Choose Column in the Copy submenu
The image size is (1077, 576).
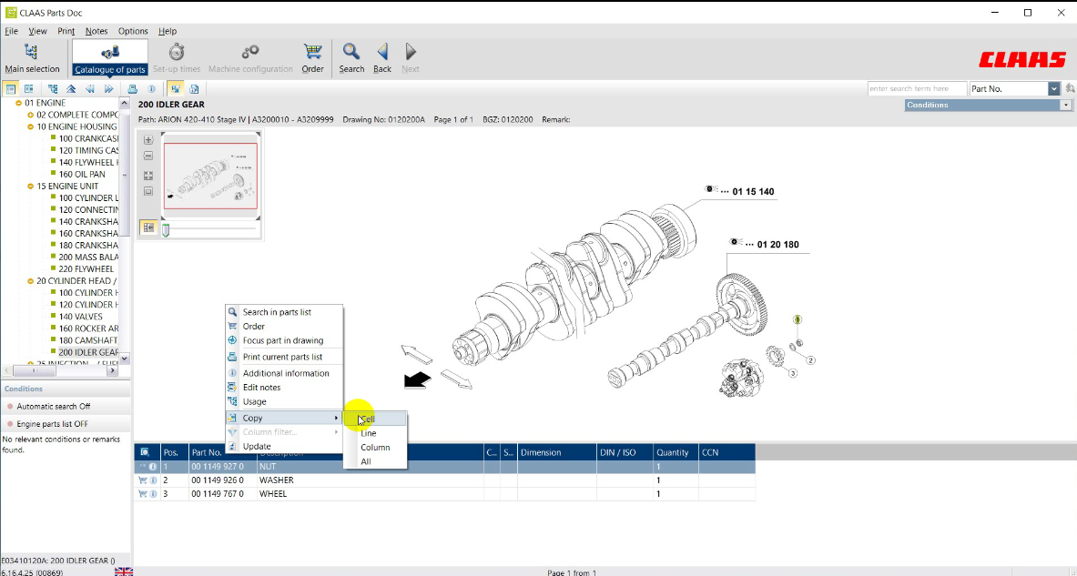pyautogui.click(x=375, y=447)
